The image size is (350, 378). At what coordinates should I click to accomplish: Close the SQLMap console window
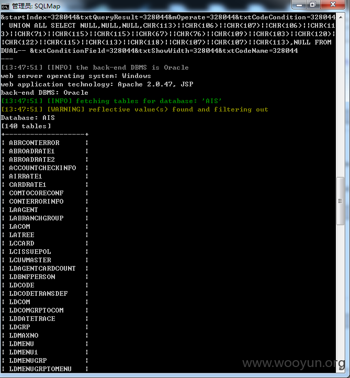333,5
